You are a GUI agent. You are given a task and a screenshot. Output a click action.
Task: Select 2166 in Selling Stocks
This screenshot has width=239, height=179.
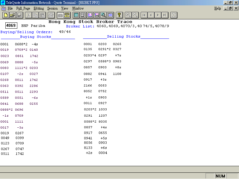(88, 86)
